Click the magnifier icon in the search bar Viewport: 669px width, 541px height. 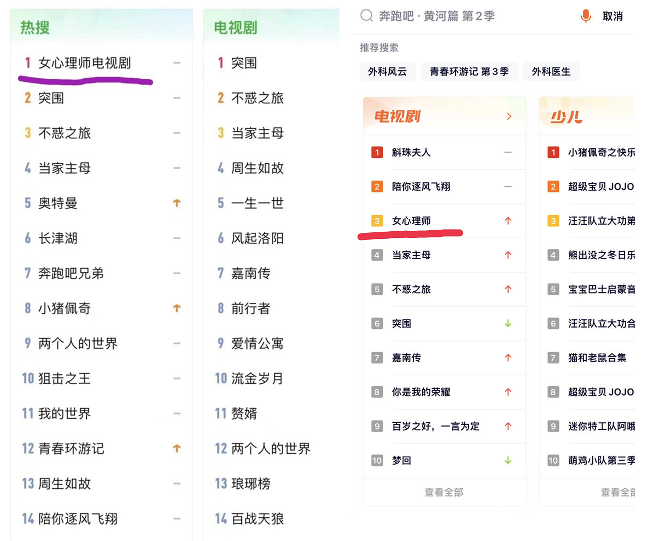point(366,16)
